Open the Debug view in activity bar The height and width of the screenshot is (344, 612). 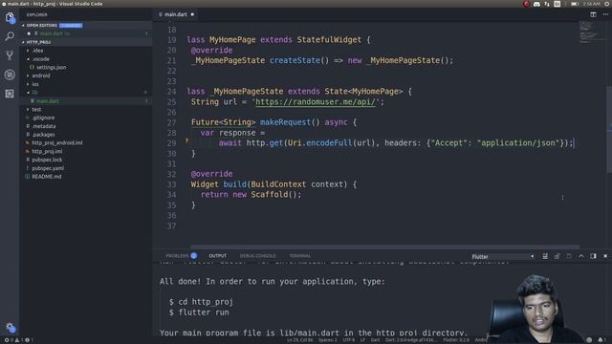(10, 75)
